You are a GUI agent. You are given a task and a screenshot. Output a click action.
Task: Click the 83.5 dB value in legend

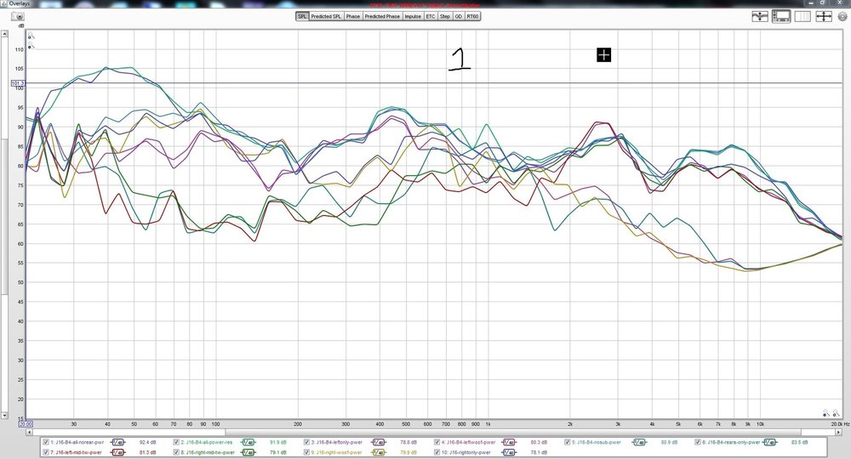tap(799, 442)
